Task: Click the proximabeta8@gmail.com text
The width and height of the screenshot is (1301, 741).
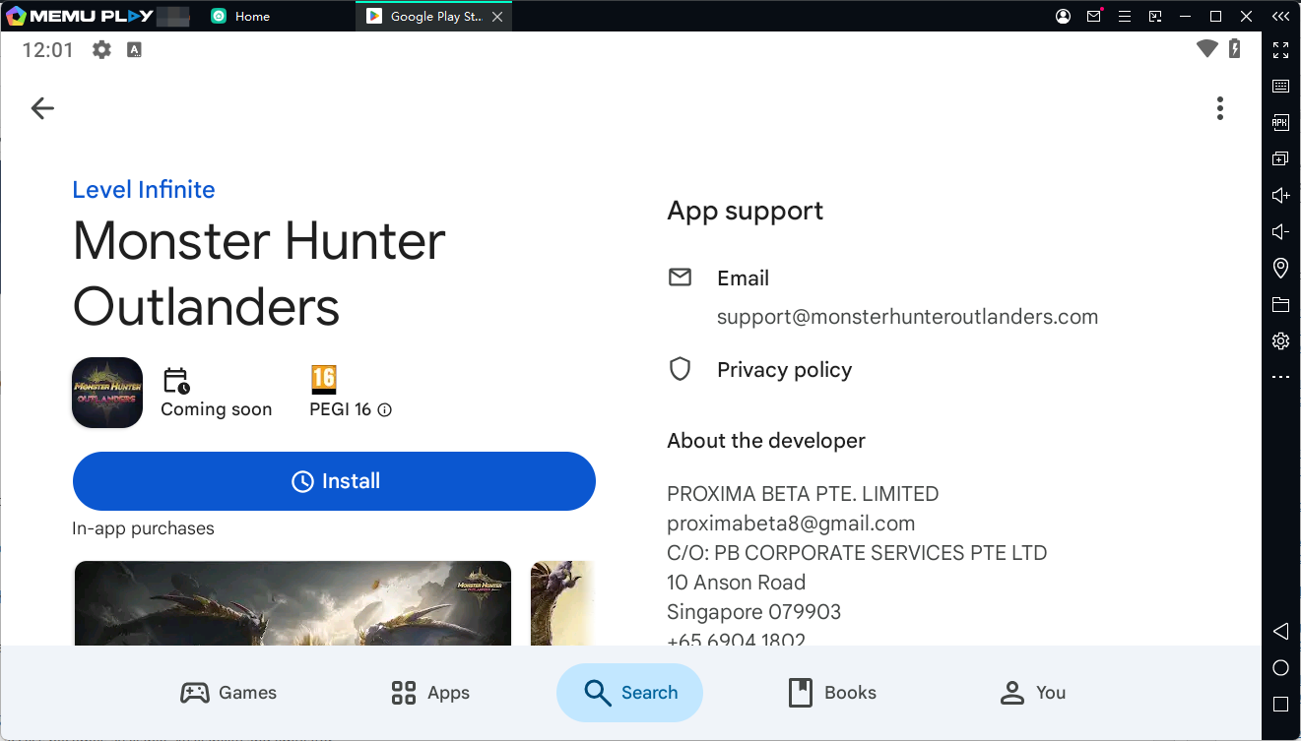Action: click(x=791, y=524)
